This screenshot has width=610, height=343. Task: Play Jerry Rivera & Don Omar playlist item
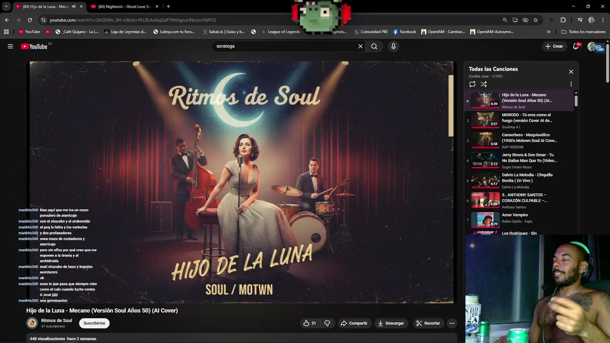519,161
